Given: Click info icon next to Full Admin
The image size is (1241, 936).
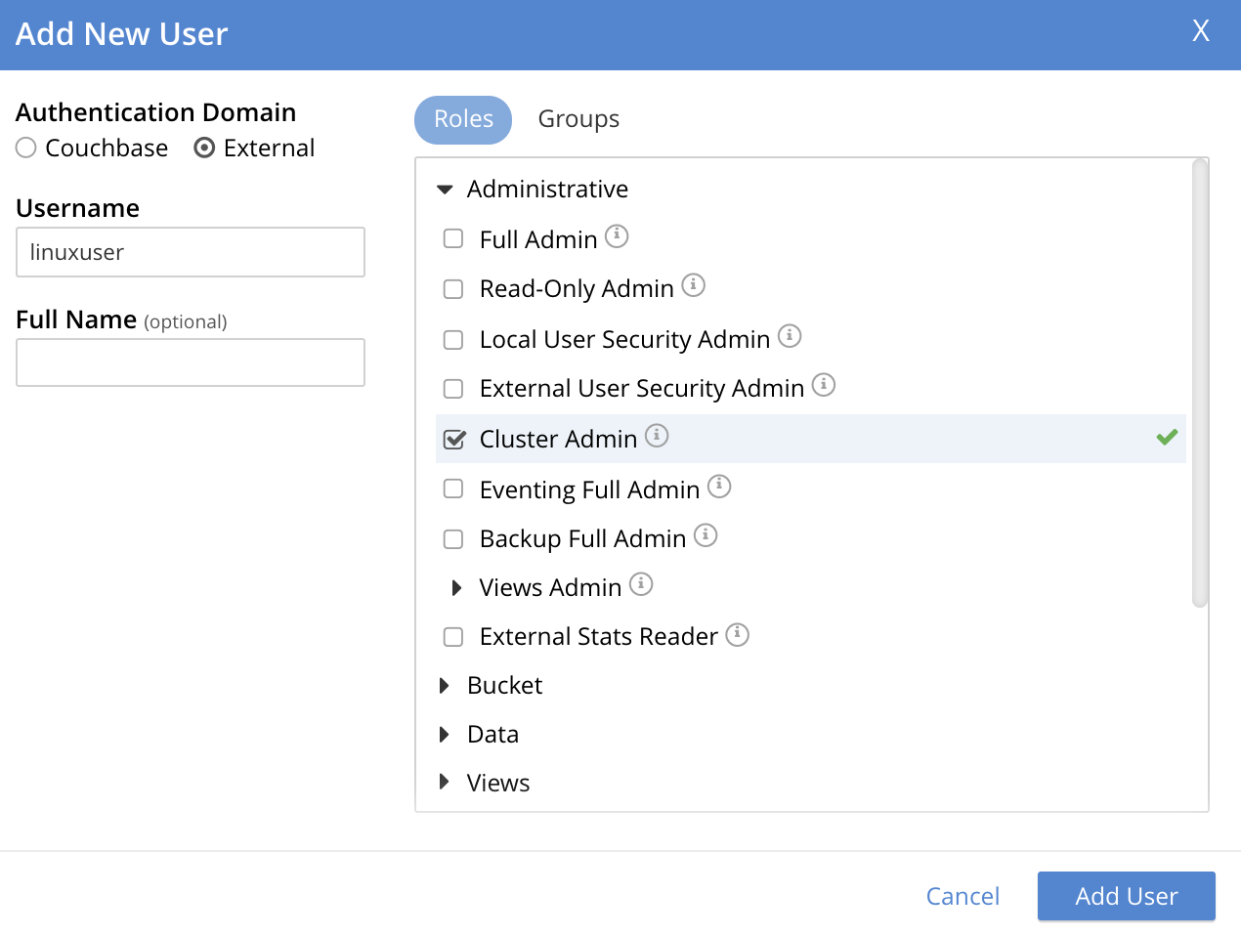Looking at the screenshot, I should [x=617, y=236].
